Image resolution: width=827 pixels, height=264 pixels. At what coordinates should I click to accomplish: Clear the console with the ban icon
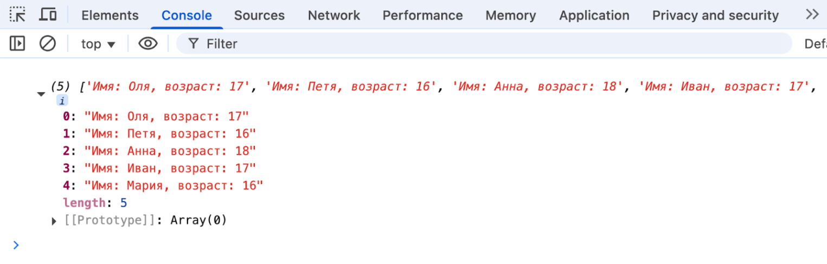[48, 43]
